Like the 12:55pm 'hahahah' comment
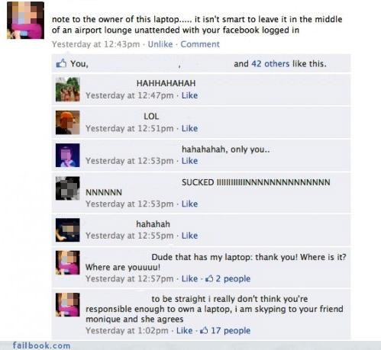 [189, 236]
